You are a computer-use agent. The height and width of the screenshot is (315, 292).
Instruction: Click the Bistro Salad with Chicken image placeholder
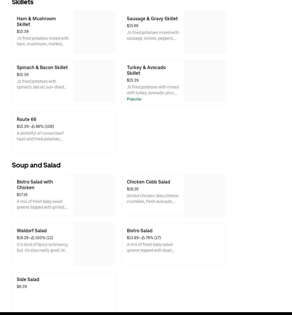(94, 195)
